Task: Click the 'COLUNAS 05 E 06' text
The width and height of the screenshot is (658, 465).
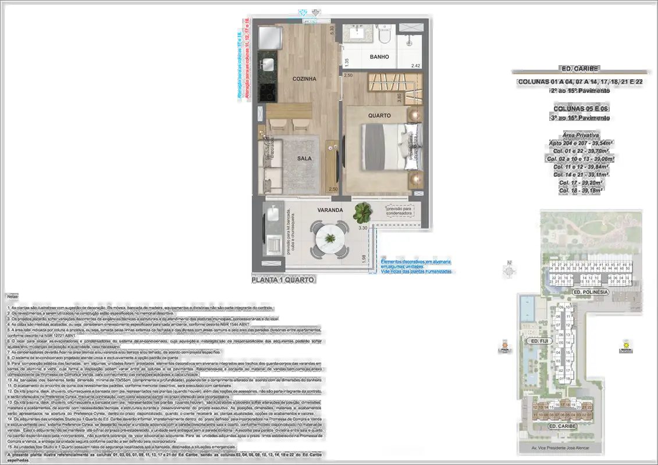Action: 580,109
